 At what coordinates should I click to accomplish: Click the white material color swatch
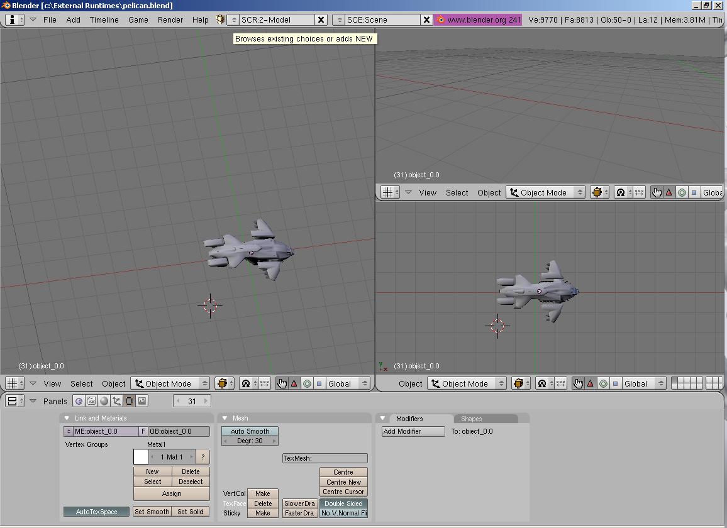tap(141, 457)
